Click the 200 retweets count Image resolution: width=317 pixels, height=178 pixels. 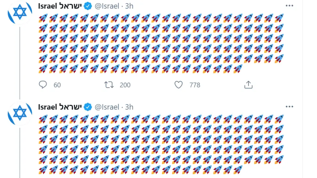(x=125, y=85)
